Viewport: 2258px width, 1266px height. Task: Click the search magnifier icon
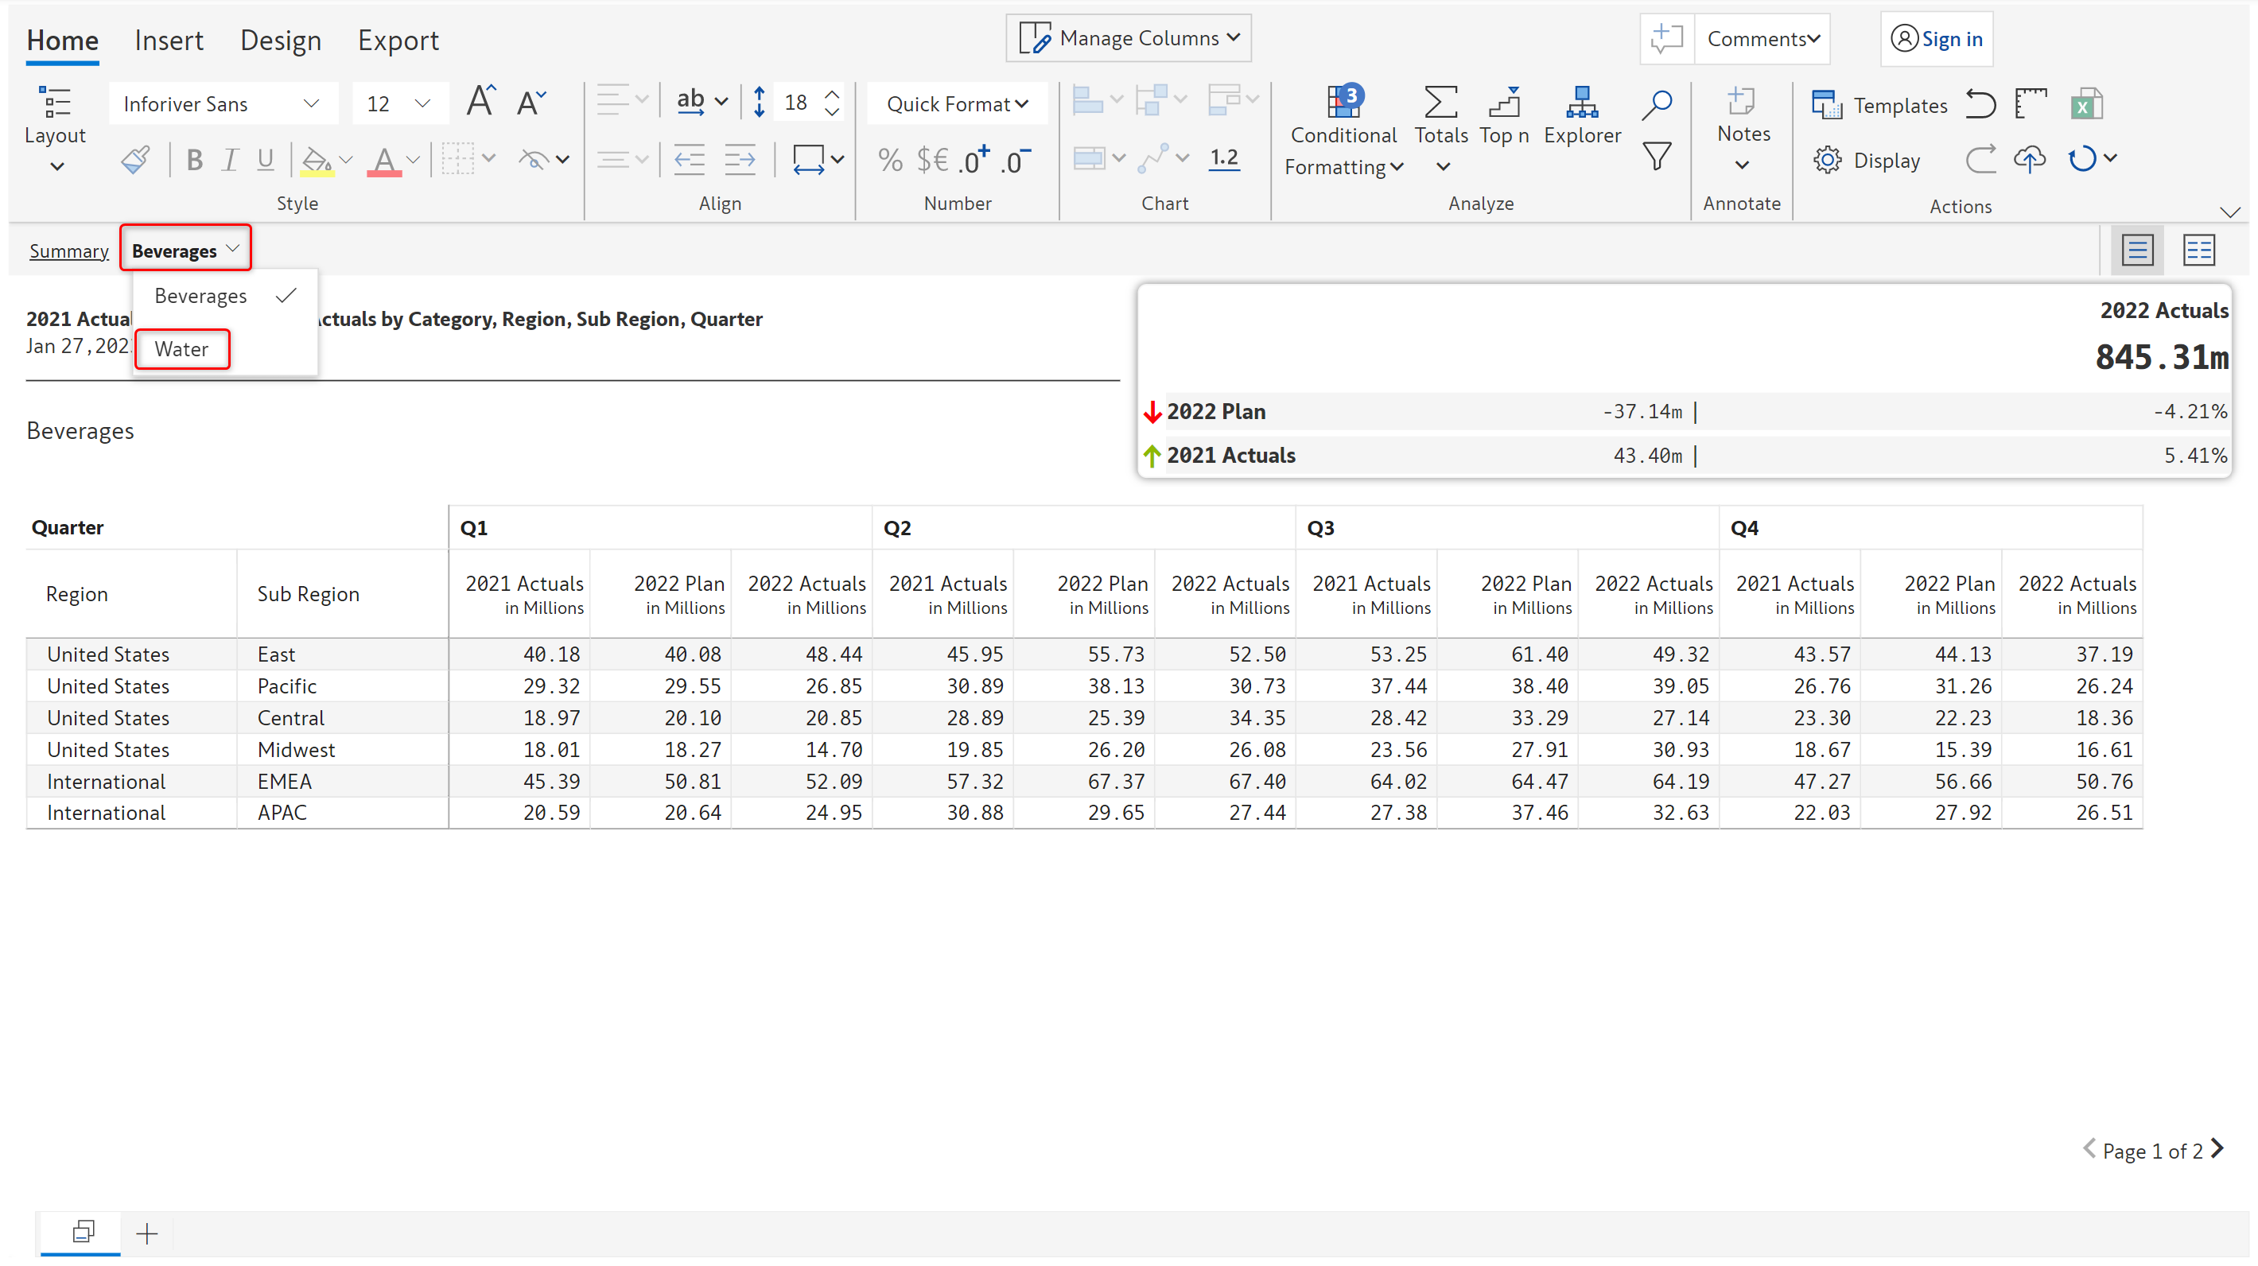click(1657, 104)
